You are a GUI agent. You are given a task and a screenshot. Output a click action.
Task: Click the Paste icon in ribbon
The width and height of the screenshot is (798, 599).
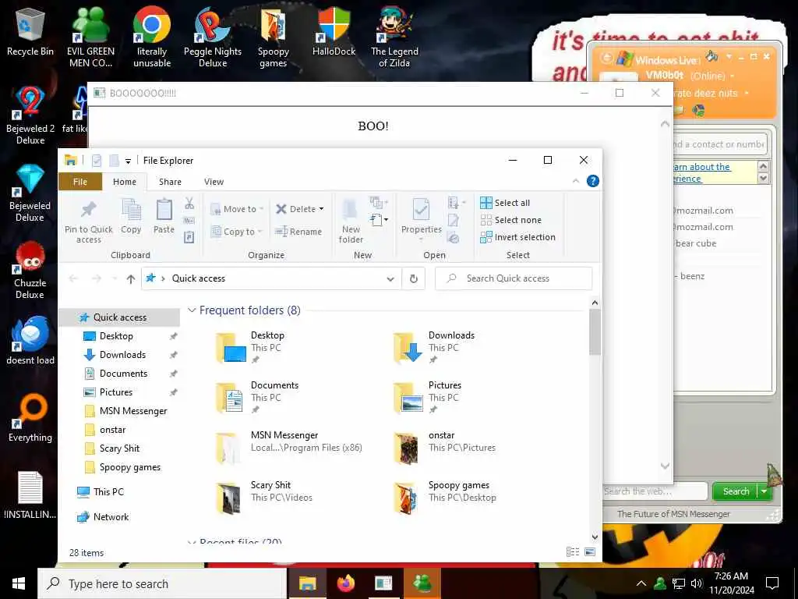tap(164, 209)
